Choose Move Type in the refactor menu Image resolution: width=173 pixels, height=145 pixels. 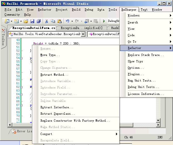[x=50, y=55]
